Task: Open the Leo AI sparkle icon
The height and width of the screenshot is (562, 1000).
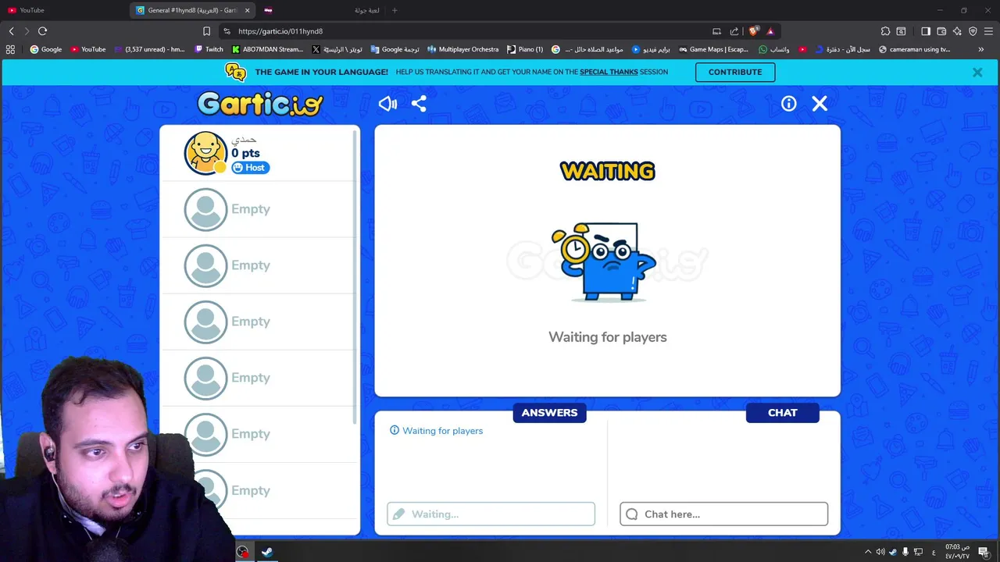Action: (x=957, y=31)
